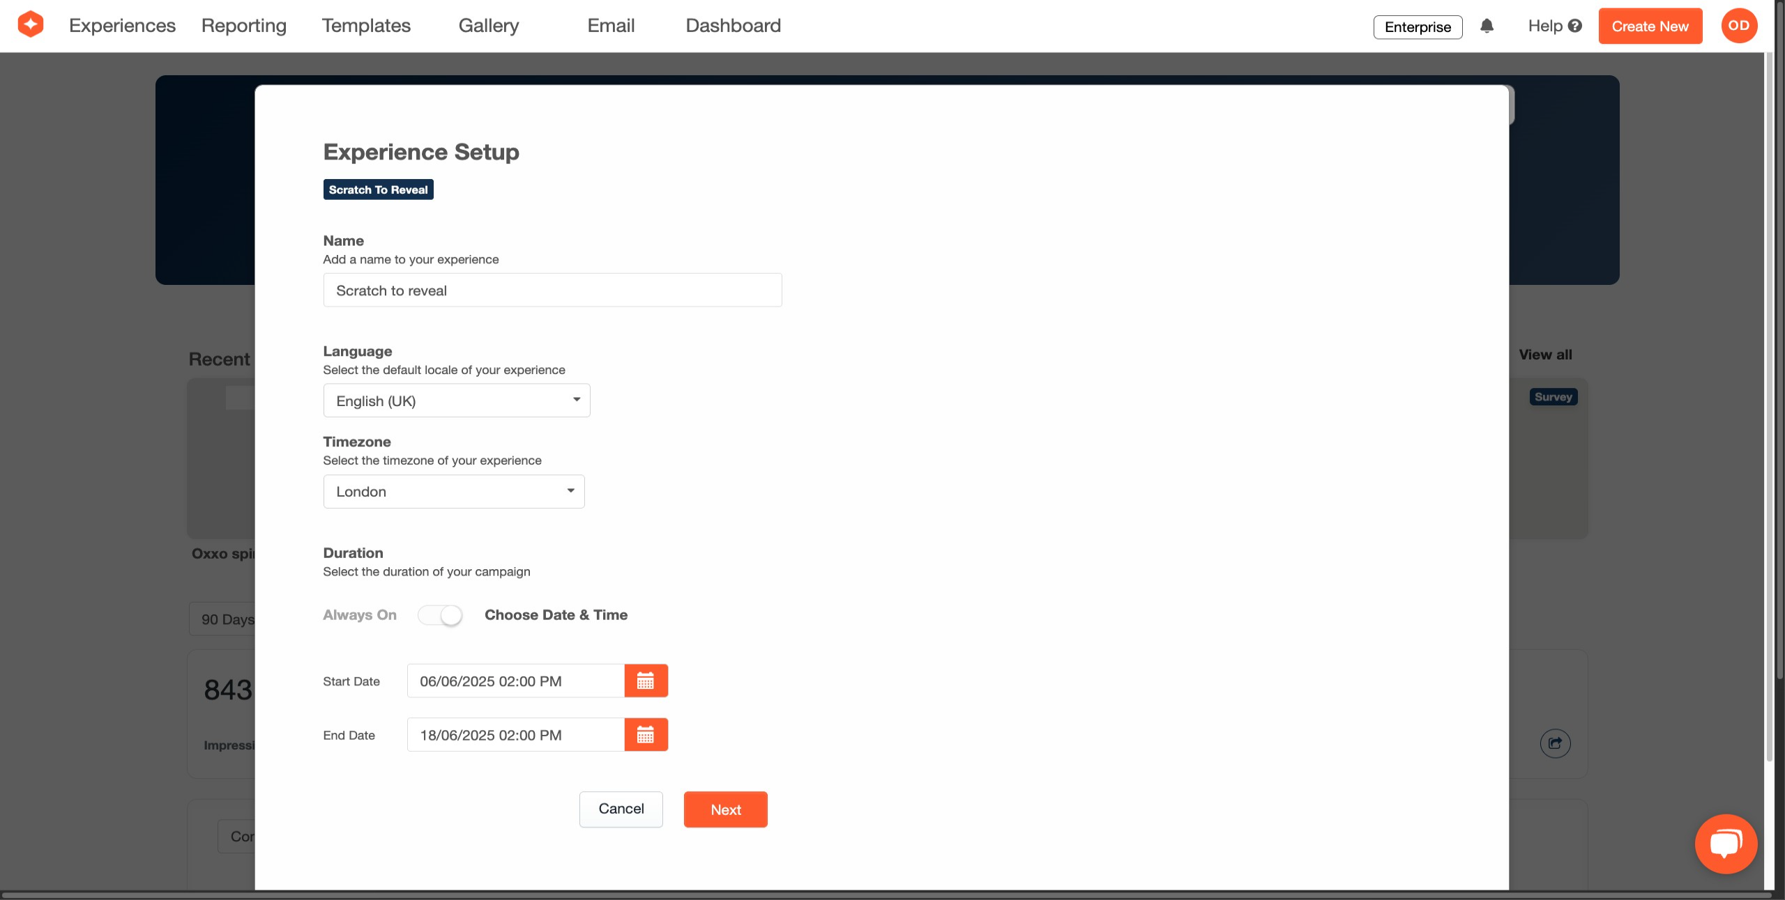Click the share icon behind the dialog
1785x900 pixels.
click(x=1555, y=743)
